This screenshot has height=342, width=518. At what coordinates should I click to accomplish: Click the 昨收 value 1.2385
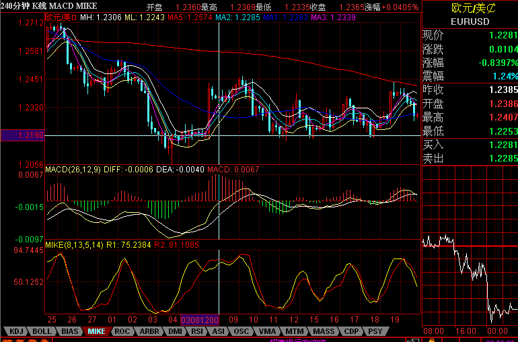[x=503, y=90]
